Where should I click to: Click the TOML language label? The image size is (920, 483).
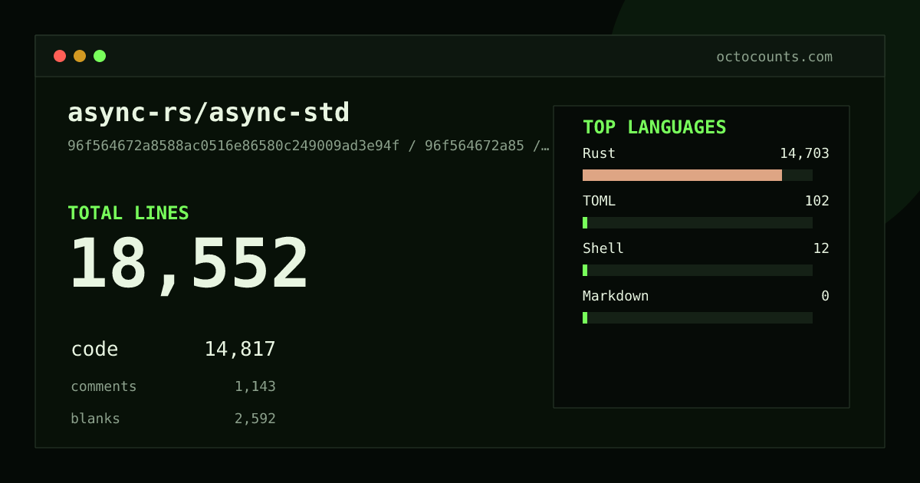point(599,201)
